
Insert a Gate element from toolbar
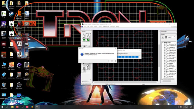pos(88,46)
